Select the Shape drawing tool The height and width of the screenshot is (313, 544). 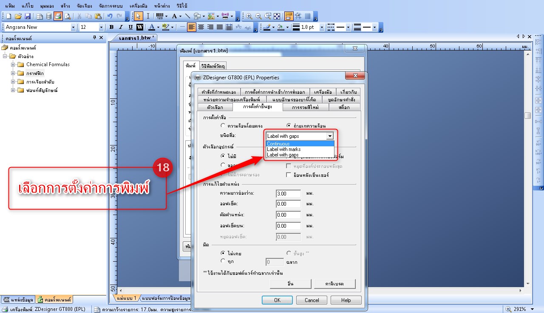(197, 16)
